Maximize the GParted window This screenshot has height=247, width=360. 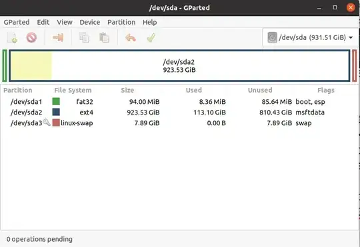pyautogui.click(x=335, y=7)
